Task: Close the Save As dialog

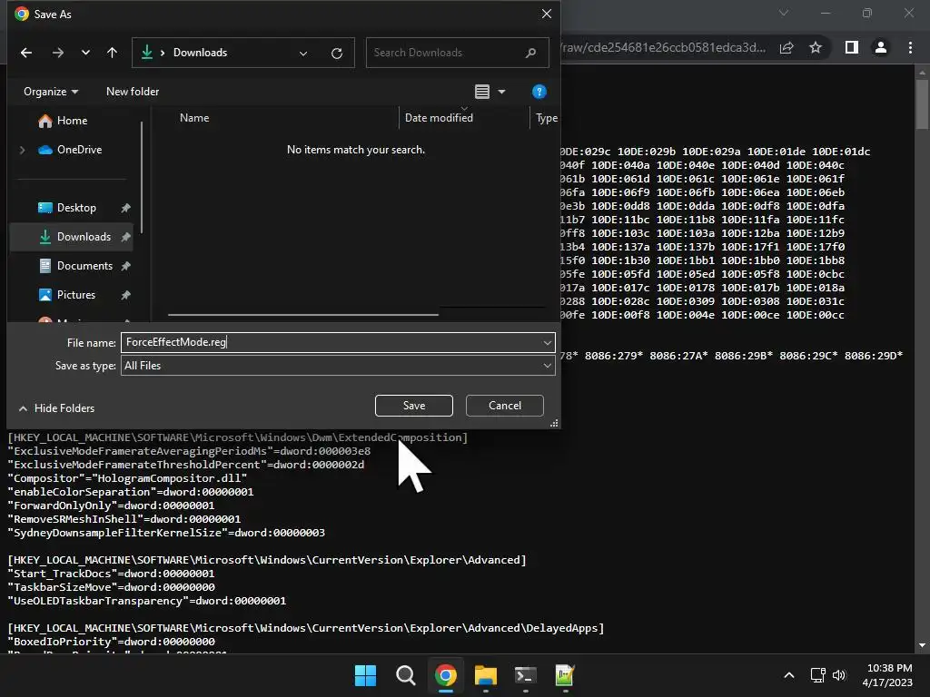Action: 546,14
